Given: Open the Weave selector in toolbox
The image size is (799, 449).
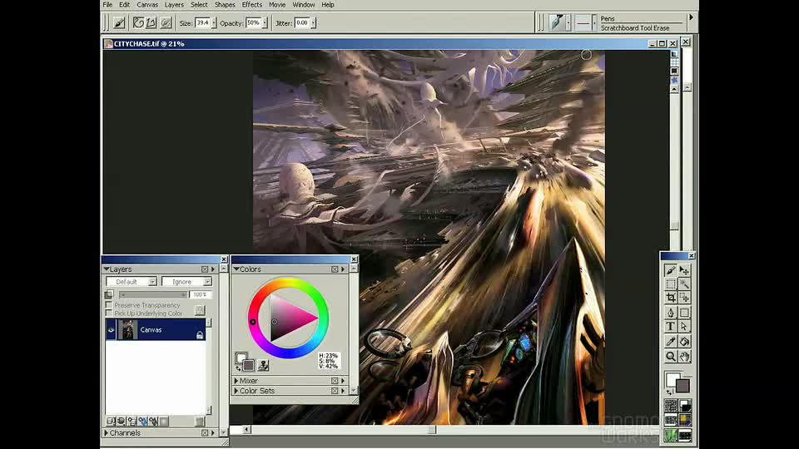Looking at the screenshot, I should pyautogui.click(x=685, y=420).
